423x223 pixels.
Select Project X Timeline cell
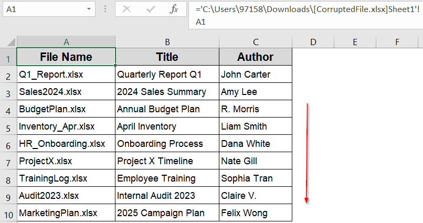[x=167, y=161]
